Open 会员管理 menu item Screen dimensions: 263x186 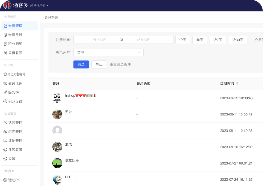pos(20,26)
